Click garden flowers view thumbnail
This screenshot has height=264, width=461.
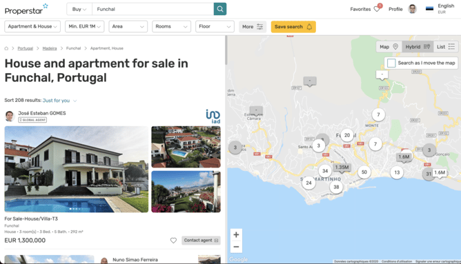(186, 192)
